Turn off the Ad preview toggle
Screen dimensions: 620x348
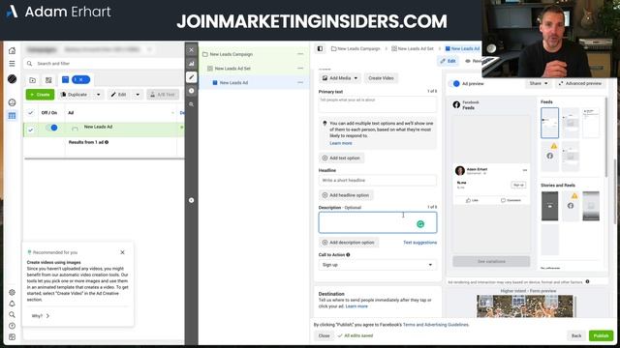[454, 84]
